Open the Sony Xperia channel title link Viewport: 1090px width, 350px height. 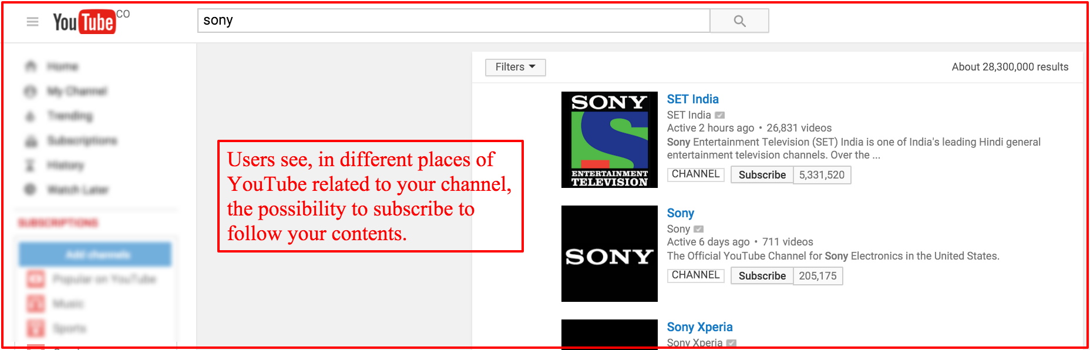699,327
